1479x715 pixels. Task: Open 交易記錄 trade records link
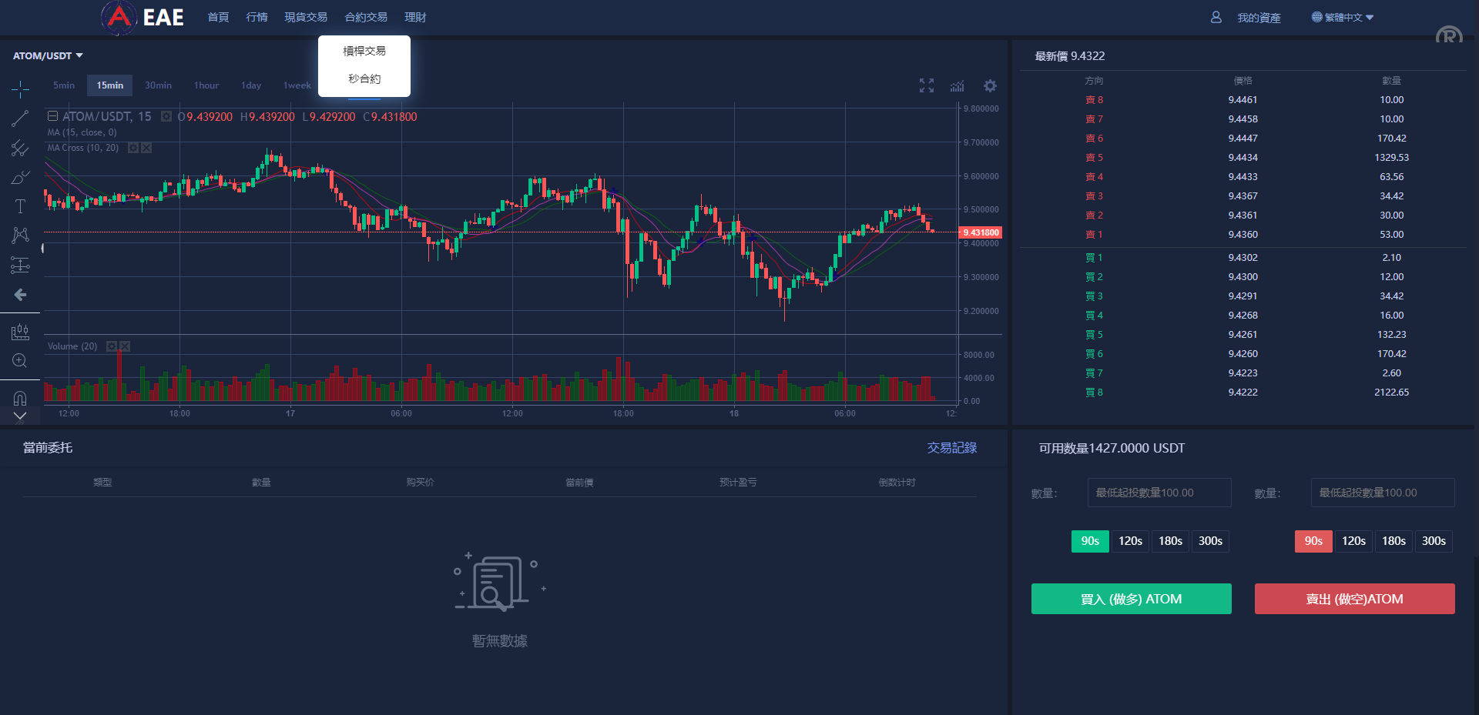(x=951, y=447)
